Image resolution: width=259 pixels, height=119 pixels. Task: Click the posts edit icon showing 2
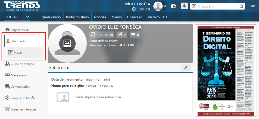(120, 35)
